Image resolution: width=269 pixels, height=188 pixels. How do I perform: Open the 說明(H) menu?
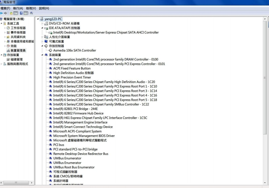(44, 8)
